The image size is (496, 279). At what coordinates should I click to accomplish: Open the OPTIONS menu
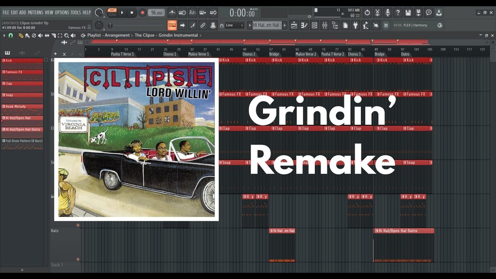click(62, 12)
